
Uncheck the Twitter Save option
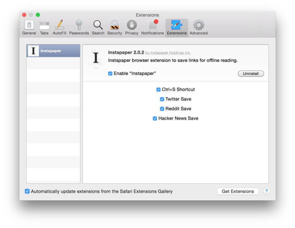click(162, 99)
